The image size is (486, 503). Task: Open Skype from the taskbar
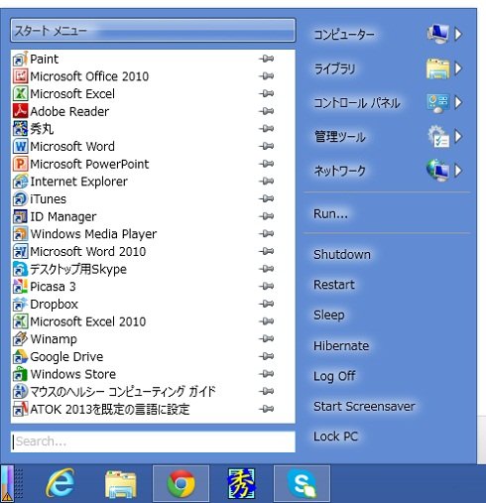click(302, 484)
